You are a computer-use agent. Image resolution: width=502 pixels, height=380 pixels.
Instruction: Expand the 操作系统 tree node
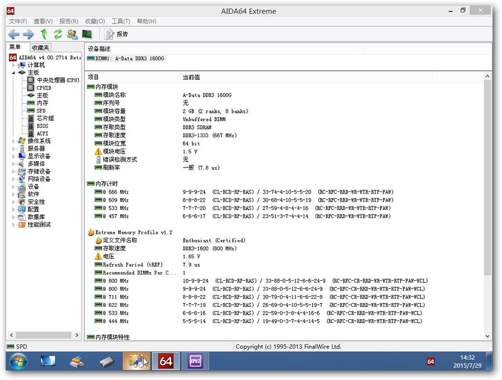(x=13, y=141)
